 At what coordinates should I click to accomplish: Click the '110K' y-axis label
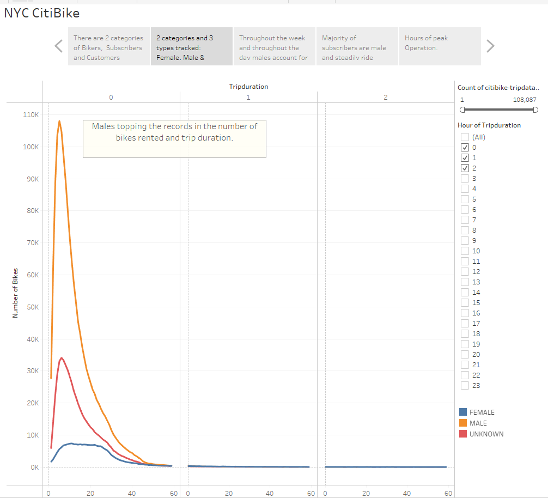31,114
